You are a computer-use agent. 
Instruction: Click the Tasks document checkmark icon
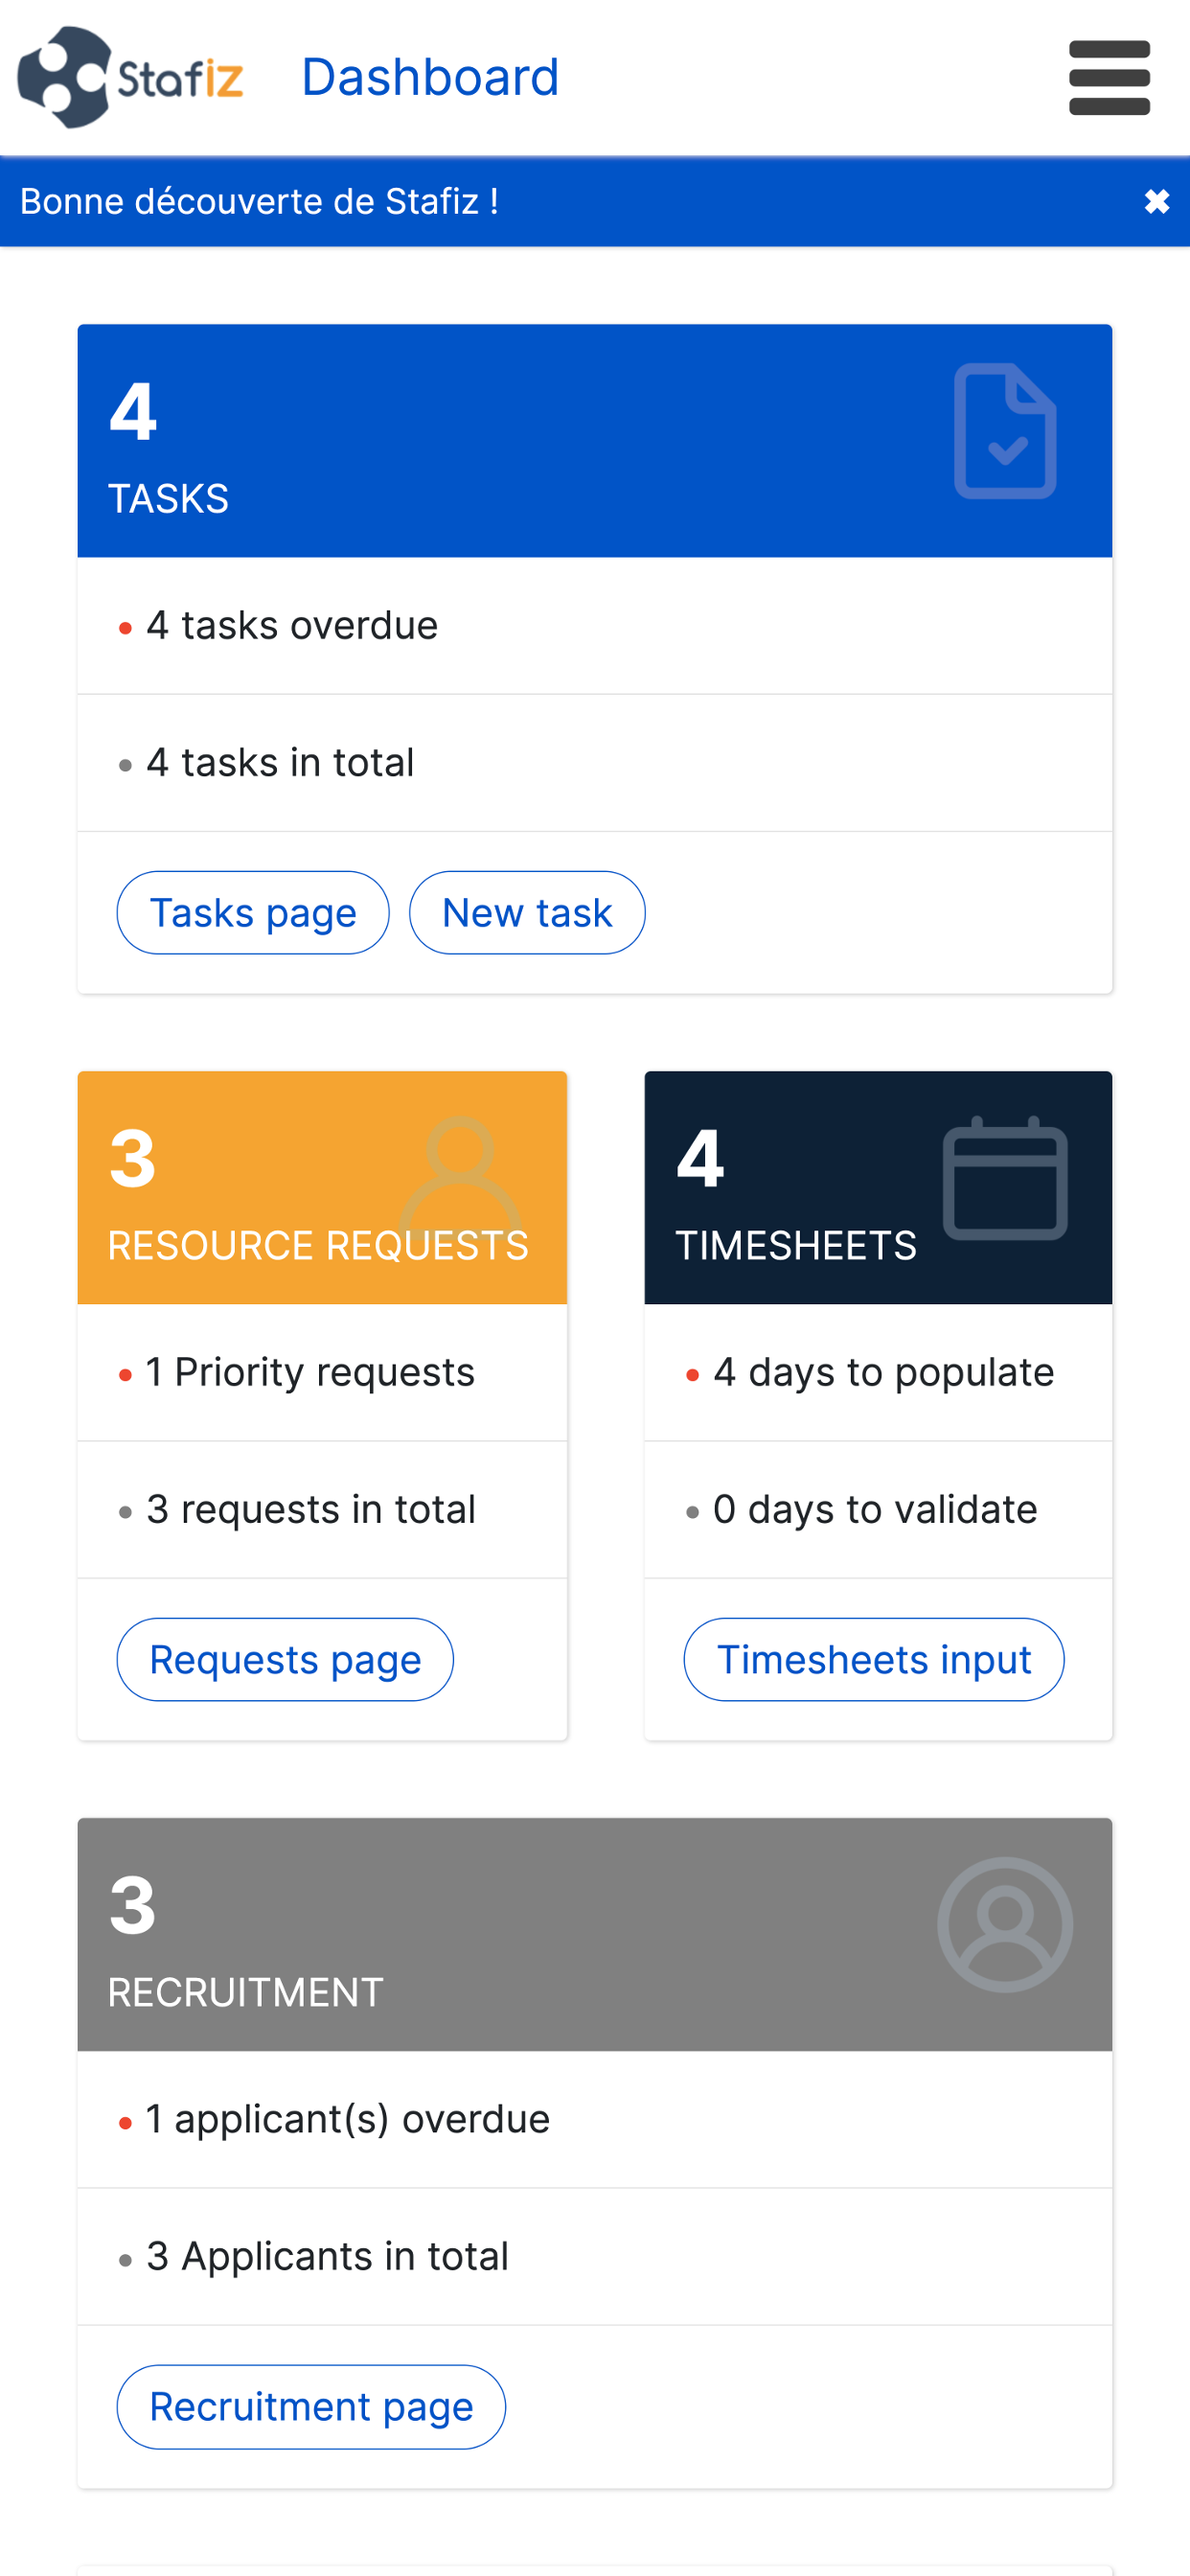[1005, 431]
